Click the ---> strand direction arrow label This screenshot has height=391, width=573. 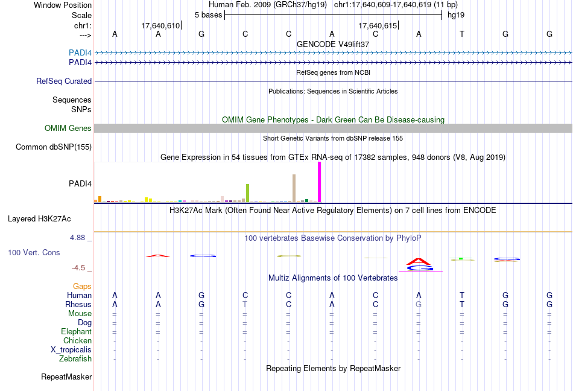pos(86,35)
